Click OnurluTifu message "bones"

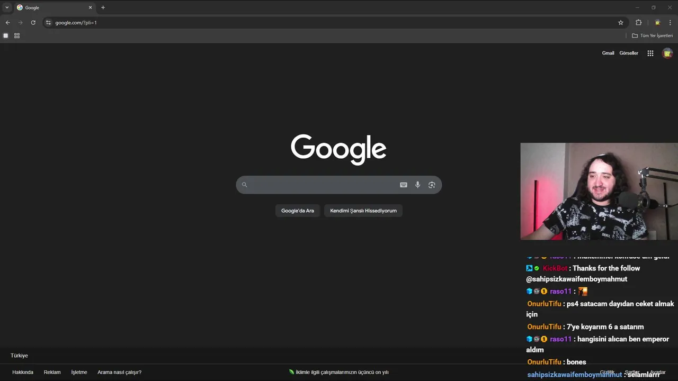click(557, 362)
